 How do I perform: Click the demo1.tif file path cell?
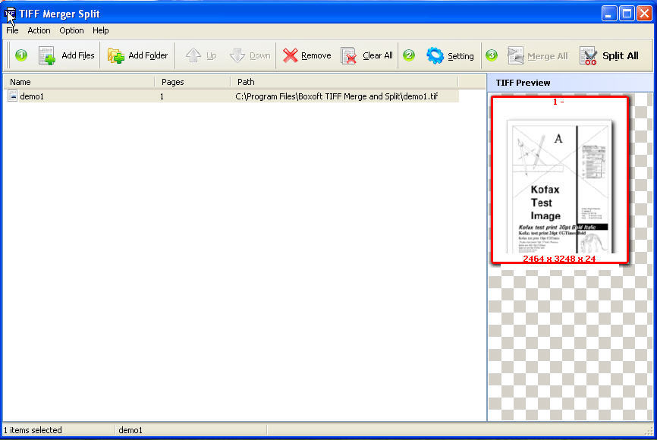coord(336,96)
